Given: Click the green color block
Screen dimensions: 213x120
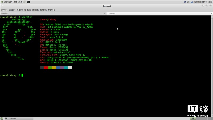Looking at the screenshot, I should pos(50,68).
